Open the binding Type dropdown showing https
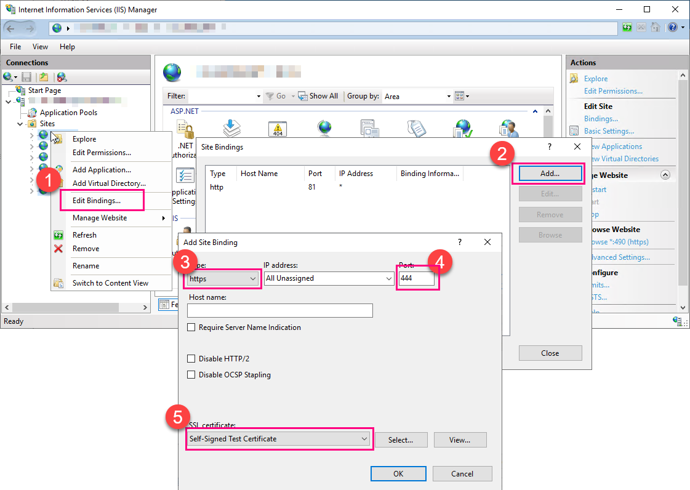Viewport: 690px width, 490px height. [223, 278]
